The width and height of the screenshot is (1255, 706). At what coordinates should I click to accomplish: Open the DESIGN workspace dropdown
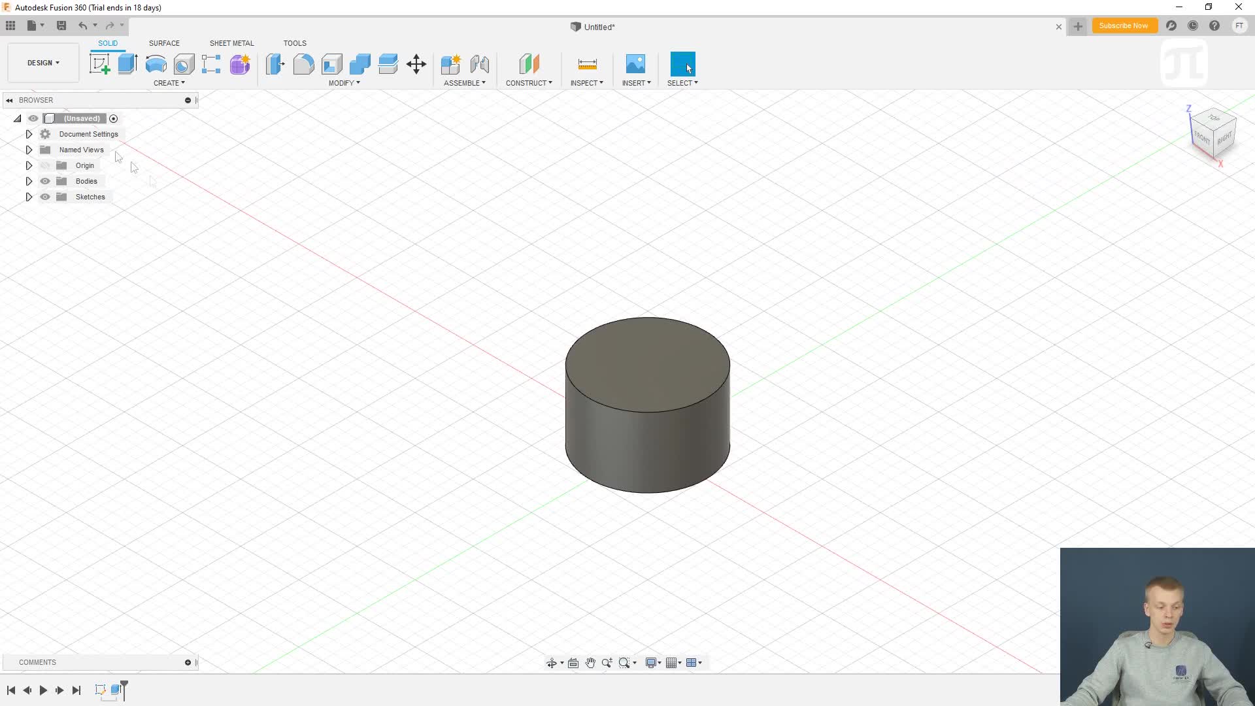[x=43, y=63]
